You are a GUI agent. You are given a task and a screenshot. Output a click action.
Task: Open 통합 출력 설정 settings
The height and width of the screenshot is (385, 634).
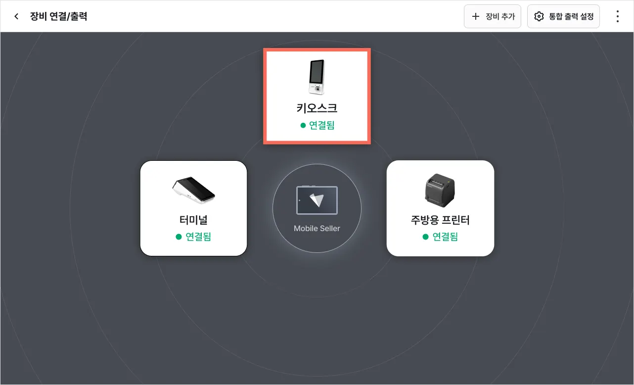pyautogui.click(x=563, y=16)
